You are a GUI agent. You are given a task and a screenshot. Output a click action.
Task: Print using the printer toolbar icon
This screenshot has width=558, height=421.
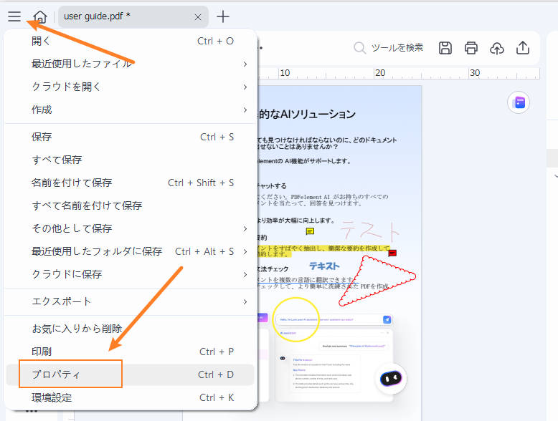point(471,48)
